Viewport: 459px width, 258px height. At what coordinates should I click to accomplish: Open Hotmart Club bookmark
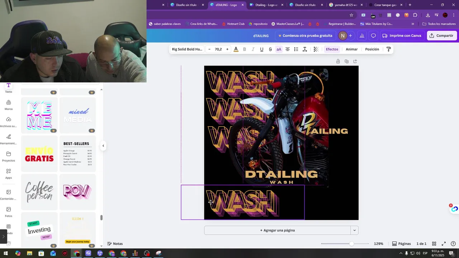pos(233,24)
